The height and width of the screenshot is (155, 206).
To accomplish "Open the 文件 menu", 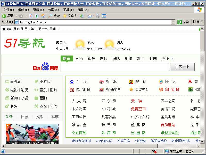I will coord(9,10).
